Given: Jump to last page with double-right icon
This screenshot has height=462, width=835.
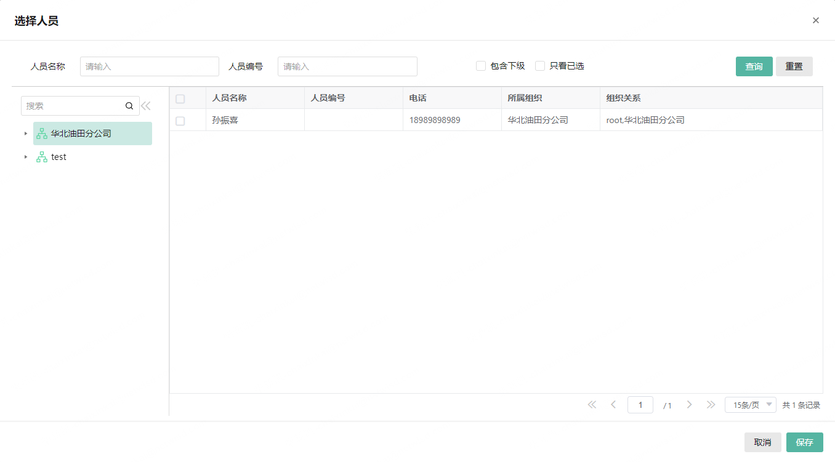Looking at the screenshot, I should tap(711, 404).
